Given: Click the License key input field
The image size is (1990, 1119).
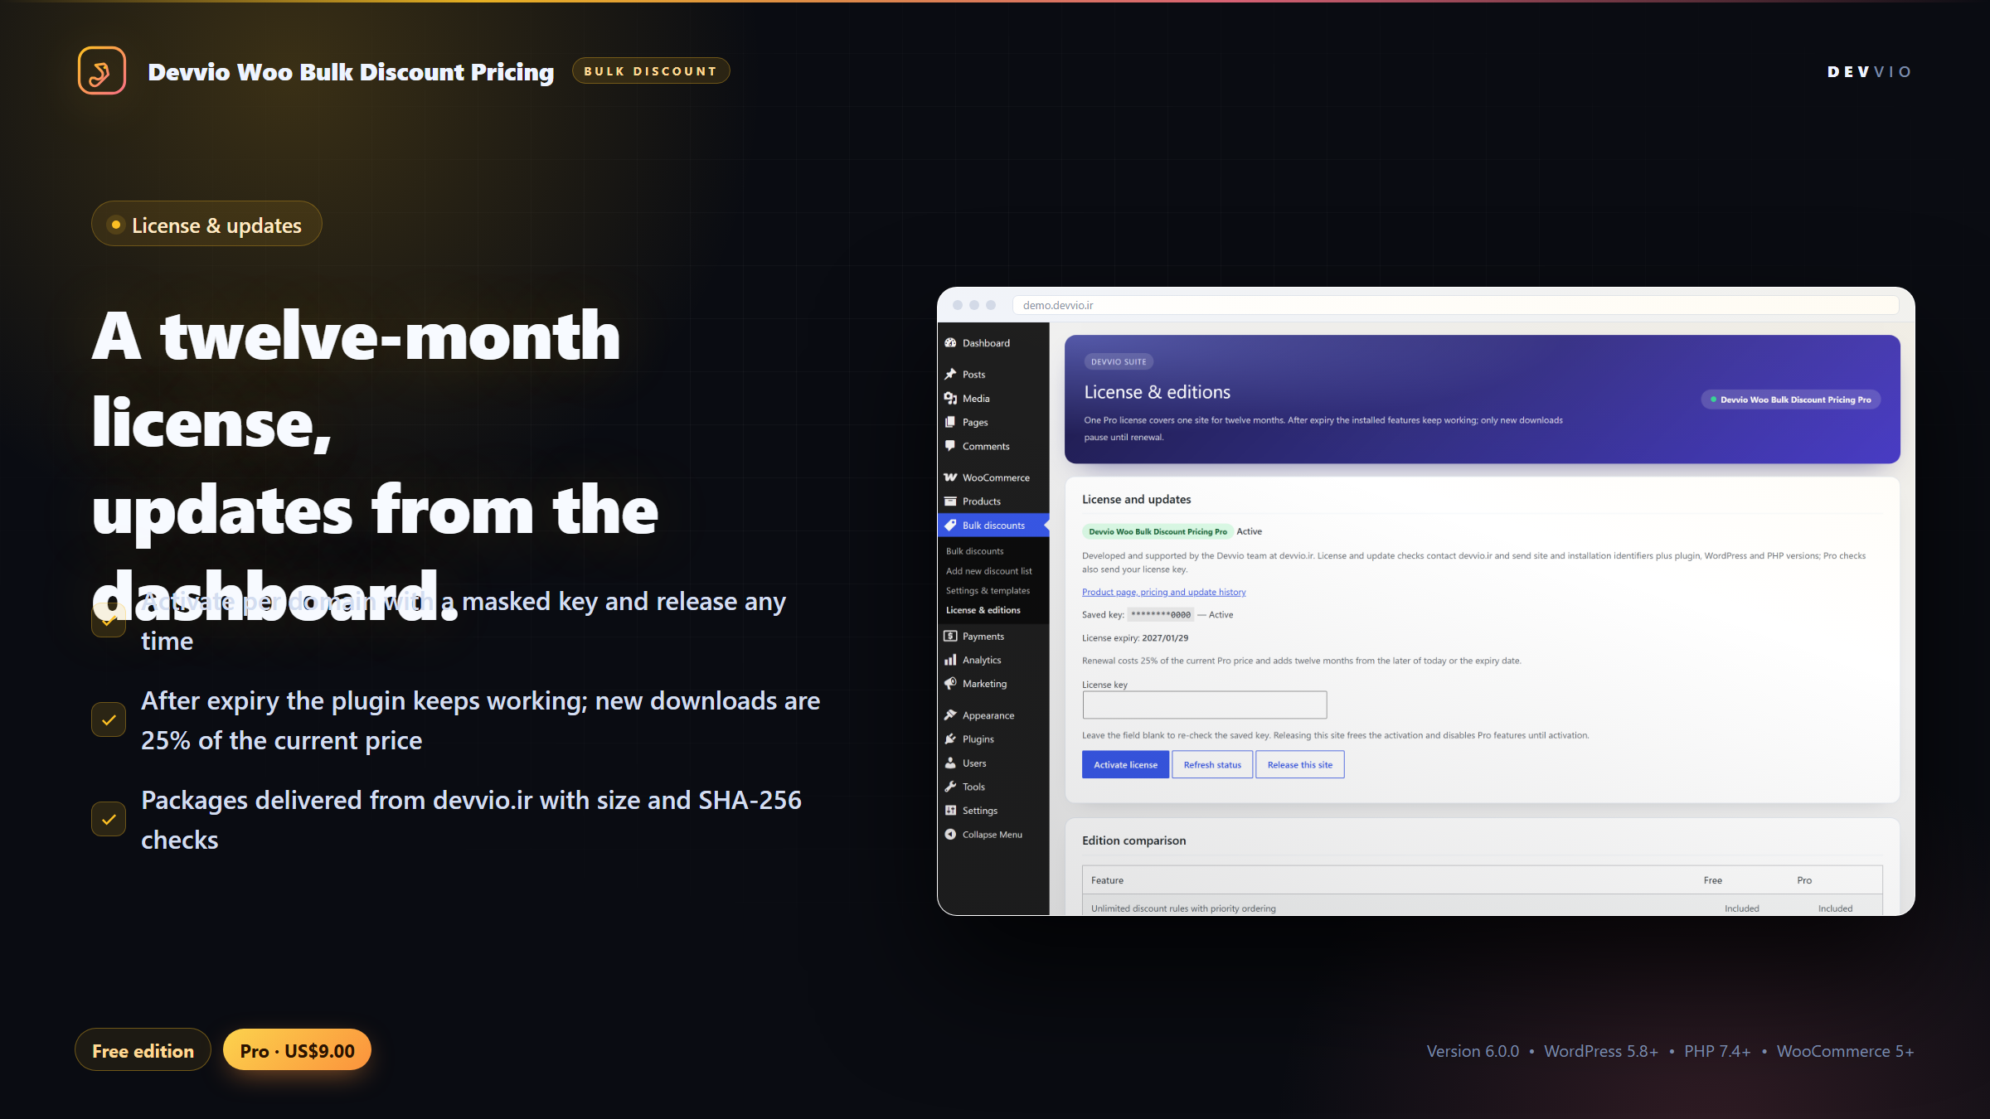Looking at the screenshot, I should pos(1205,705).
